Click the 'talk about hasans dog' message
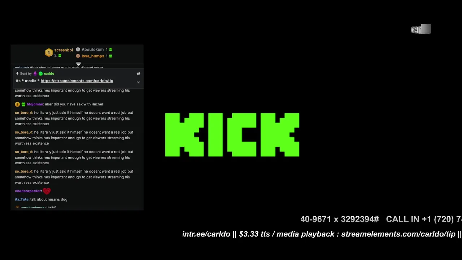The width and height of the screenshot is (462, 260). (x=49, y=199)
